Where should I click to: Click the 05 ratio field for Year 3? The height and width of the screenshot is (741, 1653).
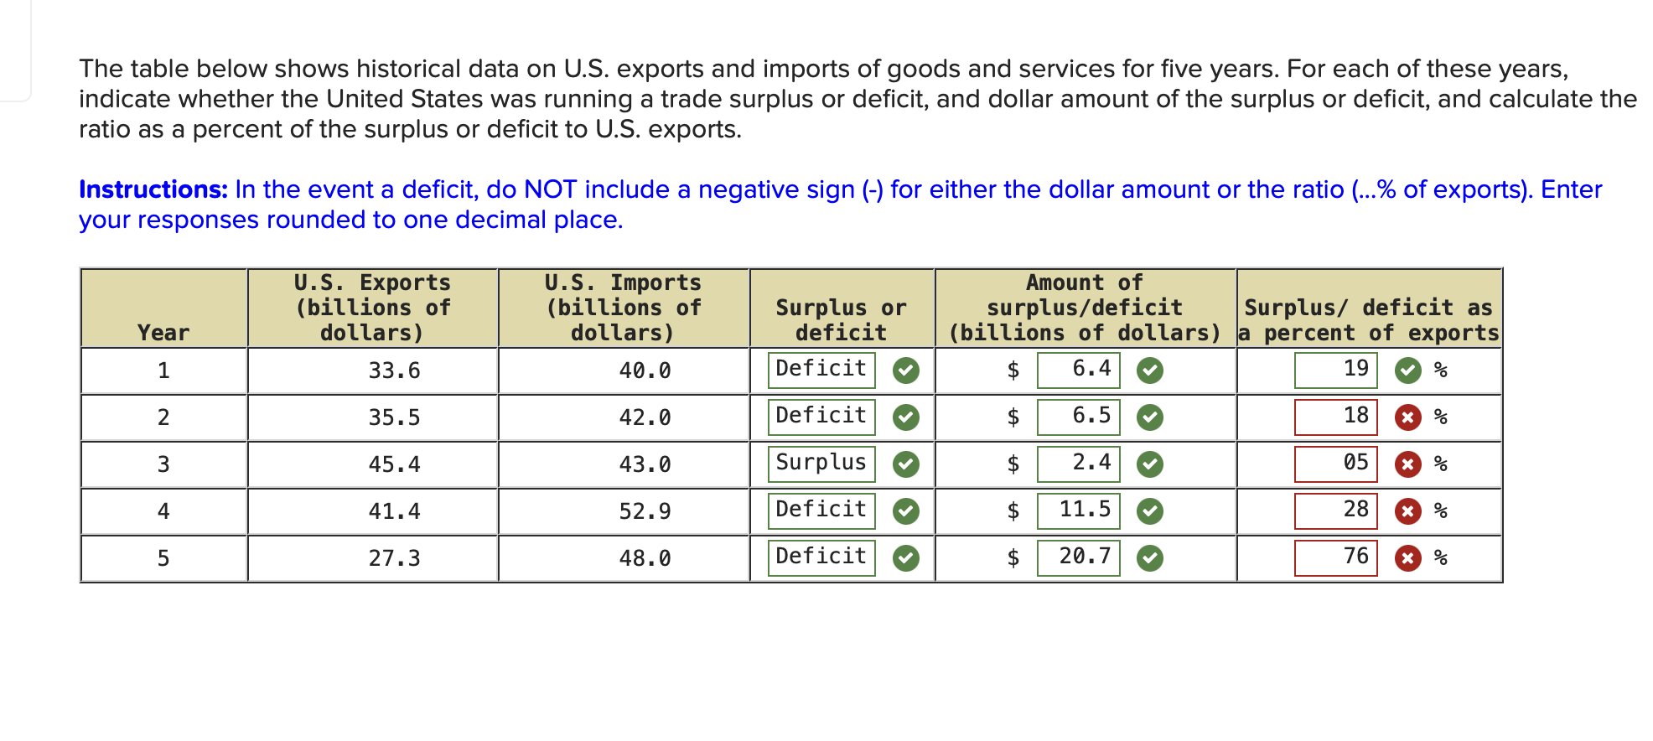click(1338, 464)
